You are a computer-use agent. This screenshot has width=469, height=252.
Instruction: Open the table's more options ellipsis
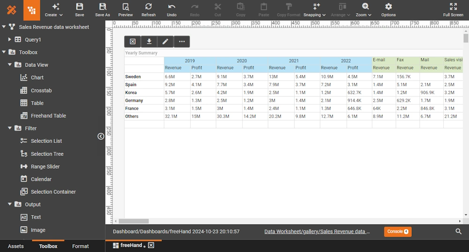[182, 42]
